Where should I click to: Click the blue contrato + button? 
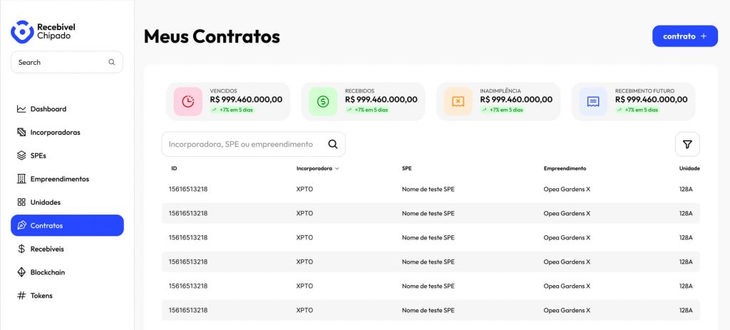click(685, 36)
